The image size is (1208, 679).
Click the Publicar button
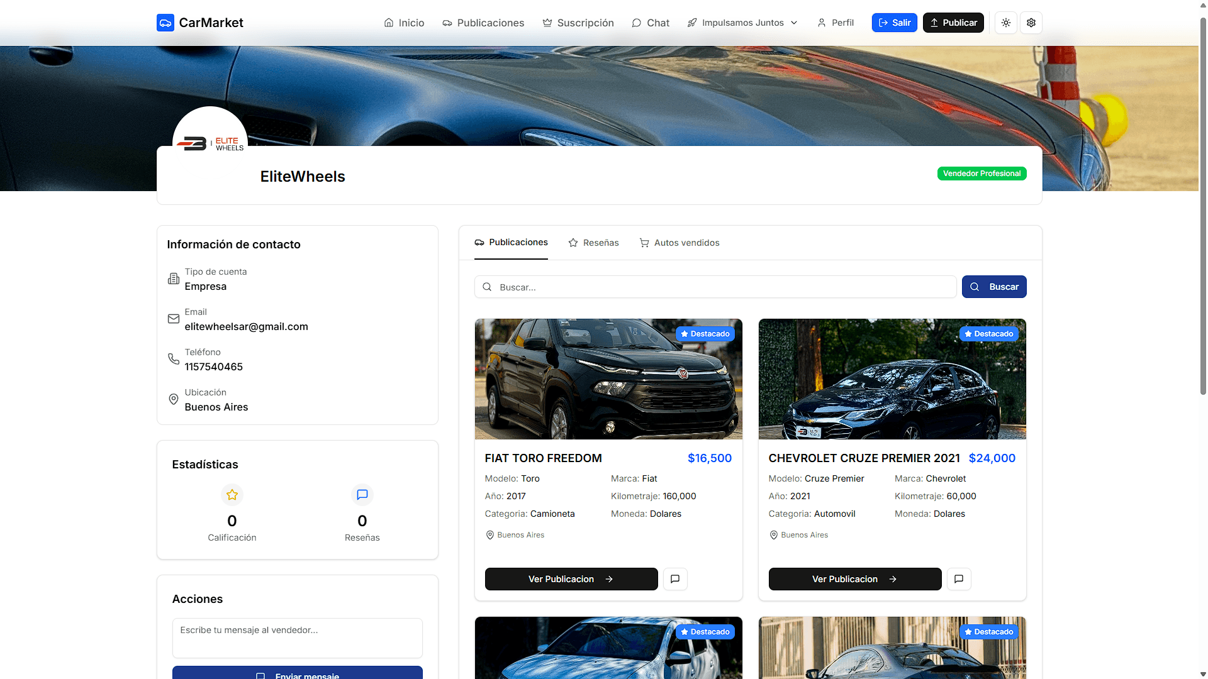[953, 23]
